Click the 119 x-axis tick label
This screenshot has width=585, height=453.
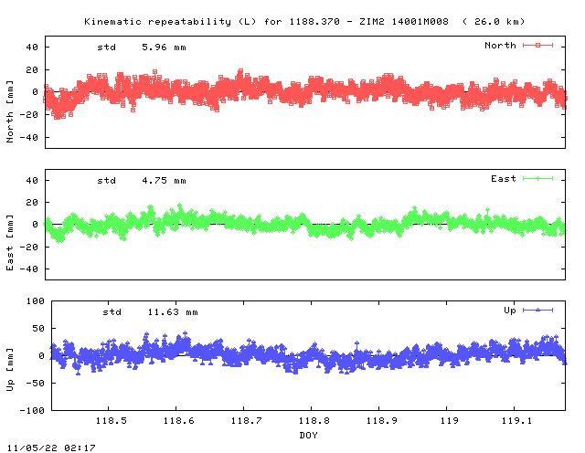click(449, 421)
